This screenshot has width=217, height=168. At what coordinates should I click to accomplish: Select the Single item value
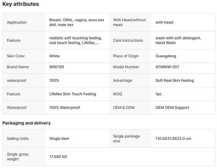59,139
